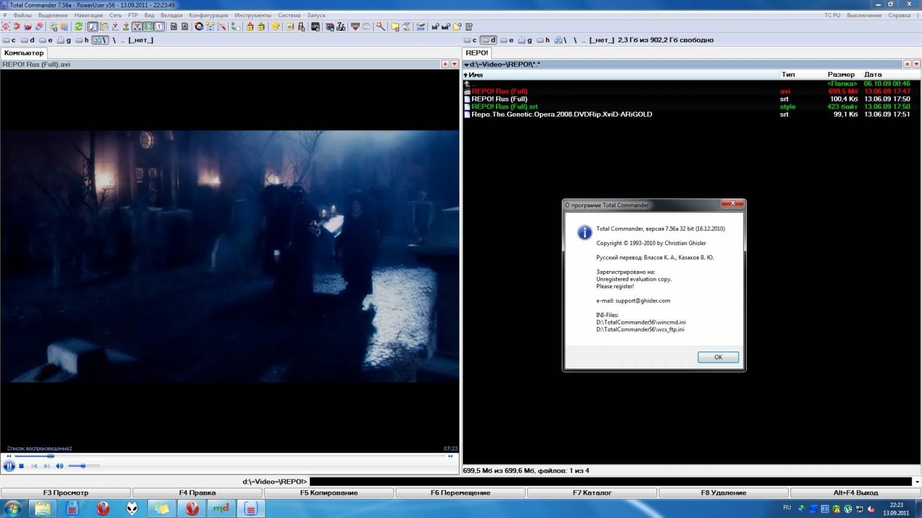922x518 pixels.
Task: Click the first red paw toolbar icon
Action: tap(6, 26)
